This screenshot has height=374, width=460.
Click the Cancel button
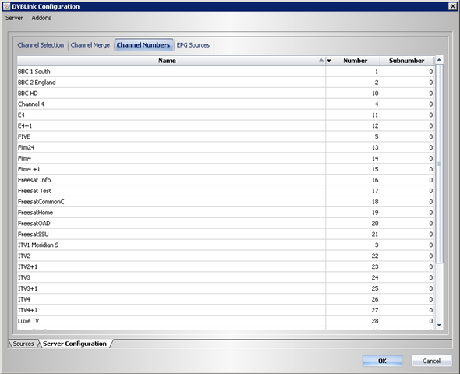[x=432, y=361]
